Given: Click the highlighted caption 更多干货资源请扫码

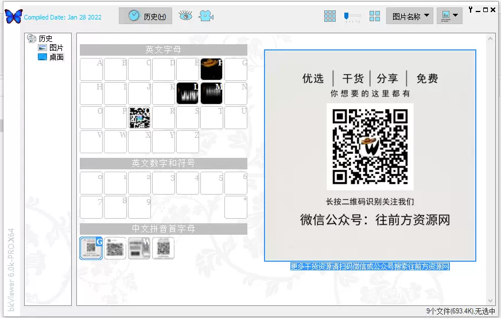Looking at the screenshot, I should click(370, 266).
